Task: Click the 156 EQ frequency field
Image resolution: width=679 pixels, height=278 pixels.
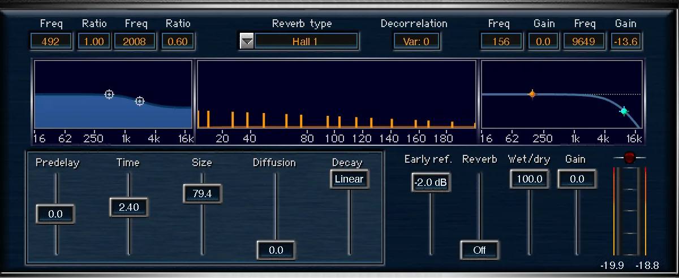Action: click(501, 41)
